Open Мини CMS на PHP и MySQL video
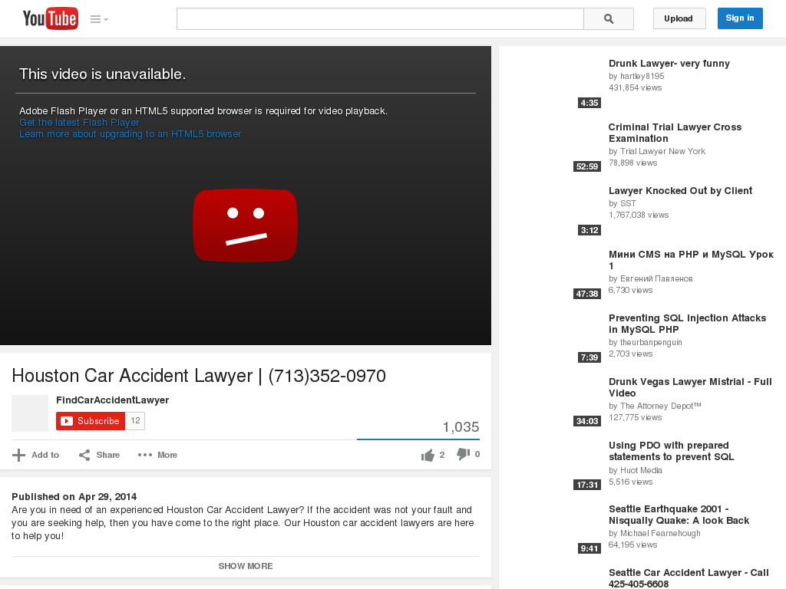 (x=692, y=259)
